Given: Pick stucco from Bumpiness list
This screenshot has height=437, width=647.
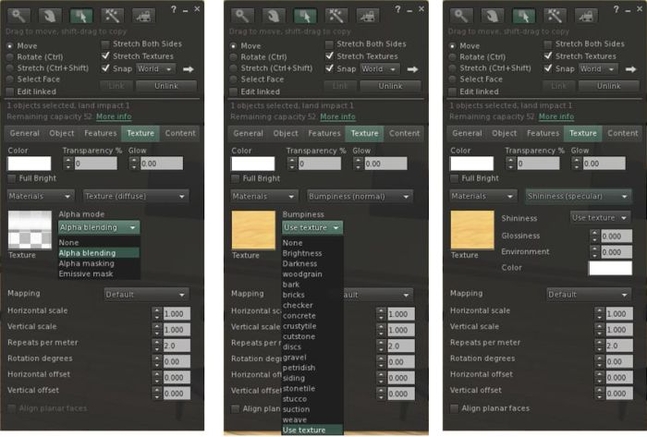Looking at the screenshot, I should point(312,399).
